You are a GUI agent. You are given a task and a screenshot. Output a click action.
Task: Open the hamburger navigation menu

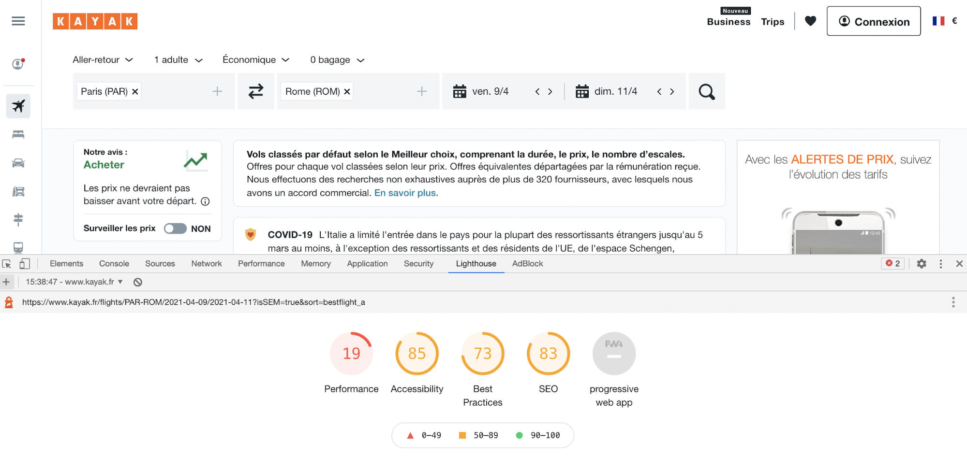18,21
